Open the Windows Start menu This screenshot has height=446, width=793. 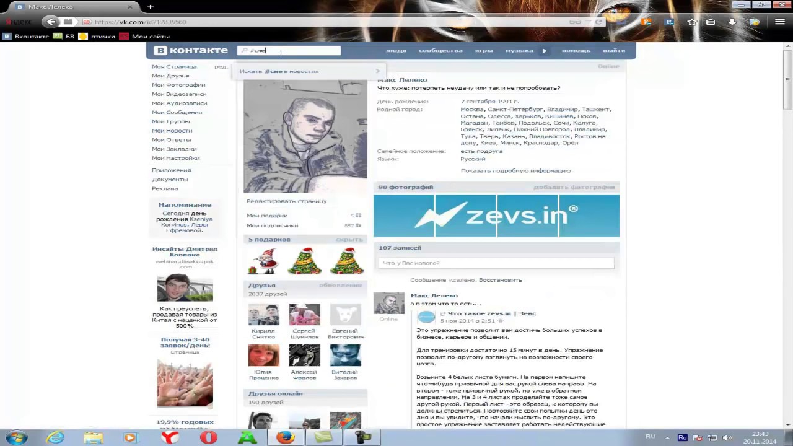pos(16,437)
